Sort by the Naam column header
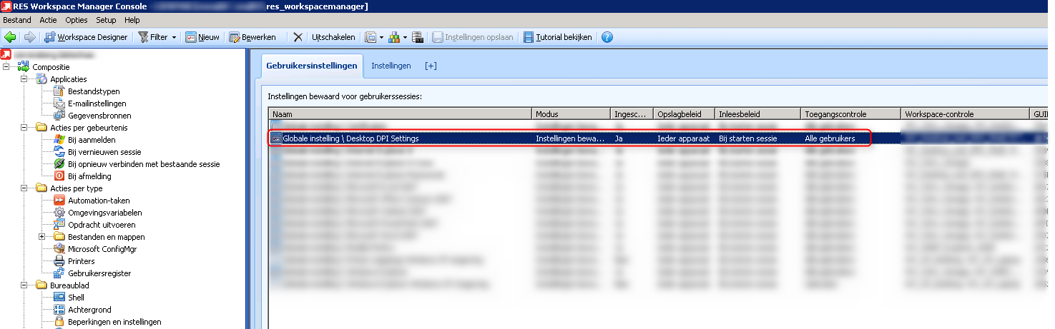Viewport: 1055px width, 329px height. click(401, 113)
